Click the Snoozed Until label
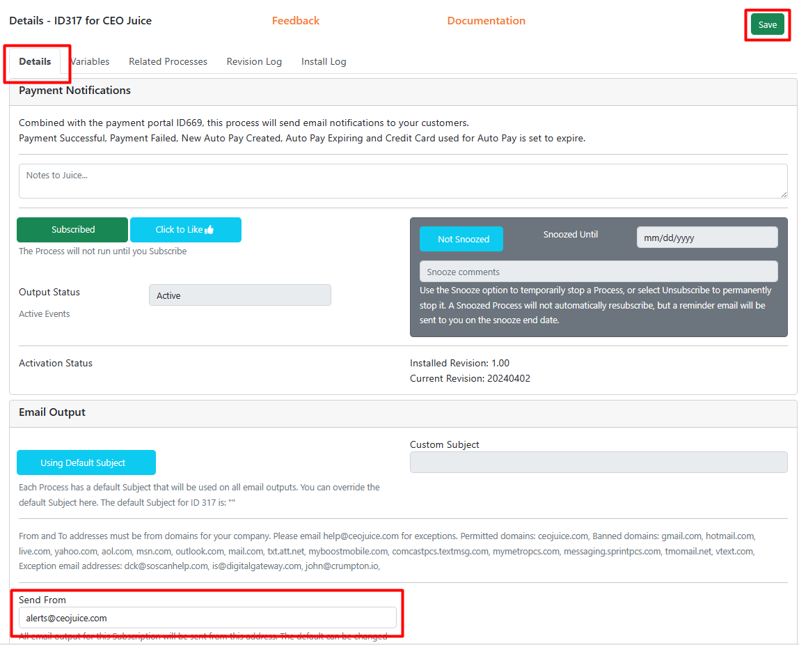 pos(570,235)
